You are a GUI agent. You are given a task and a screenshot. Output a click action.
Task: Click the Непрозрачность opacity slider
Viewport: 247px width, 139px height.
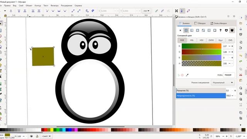(x=201, y=96)
